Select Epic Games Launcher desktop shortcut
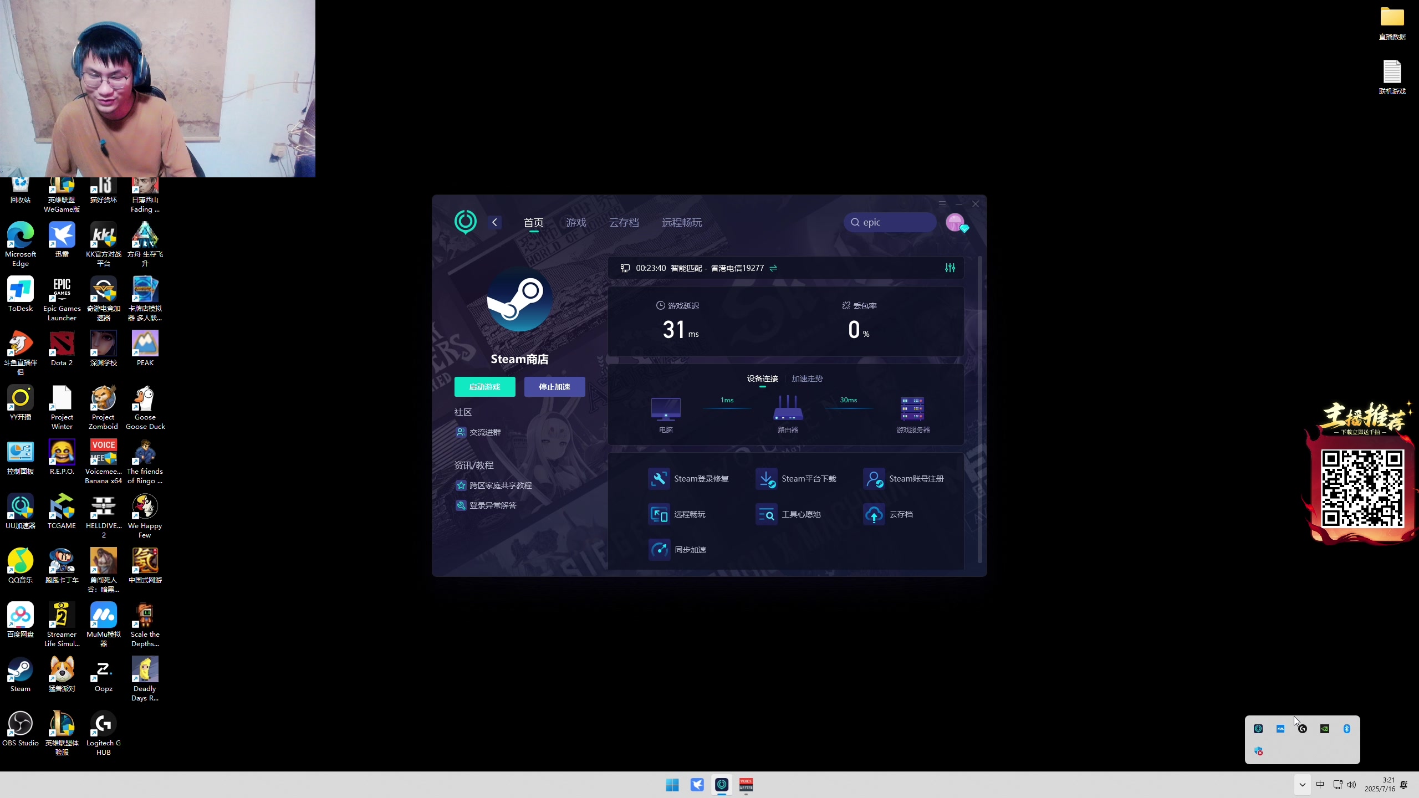 click(62, 299)
